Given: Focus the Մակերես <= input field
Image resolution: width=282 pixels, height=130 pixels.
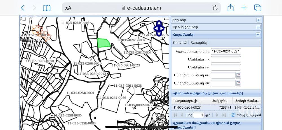Looking at the screenshot, I should [x=226, y=67].
